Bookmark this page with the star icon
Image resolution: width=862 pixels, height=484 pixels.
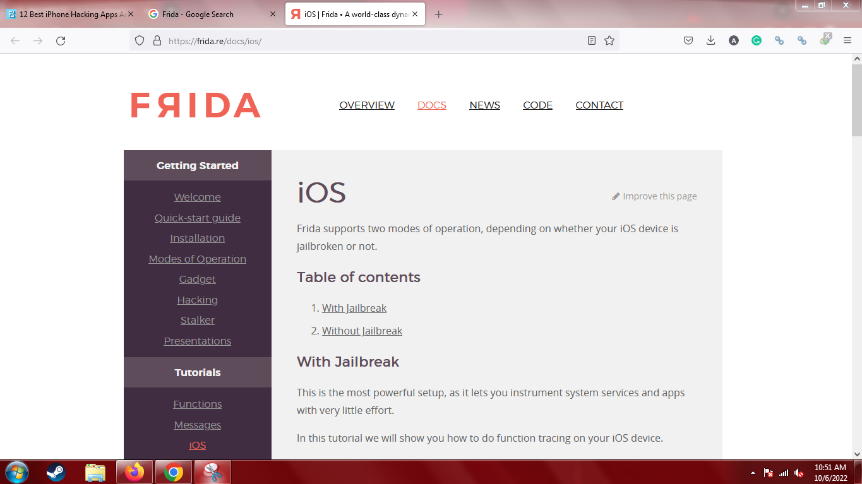coord(609,40)
